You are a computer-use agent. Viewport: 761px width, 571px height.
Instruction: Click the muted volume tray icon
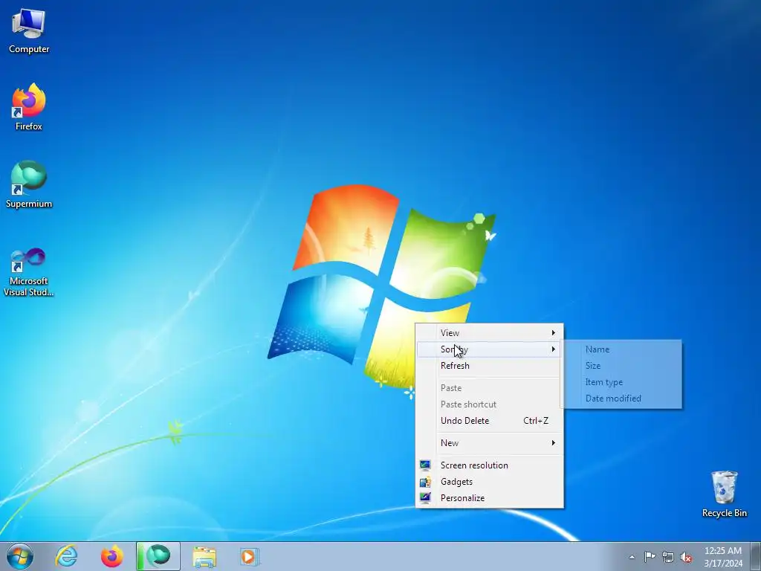pos(686,557)
